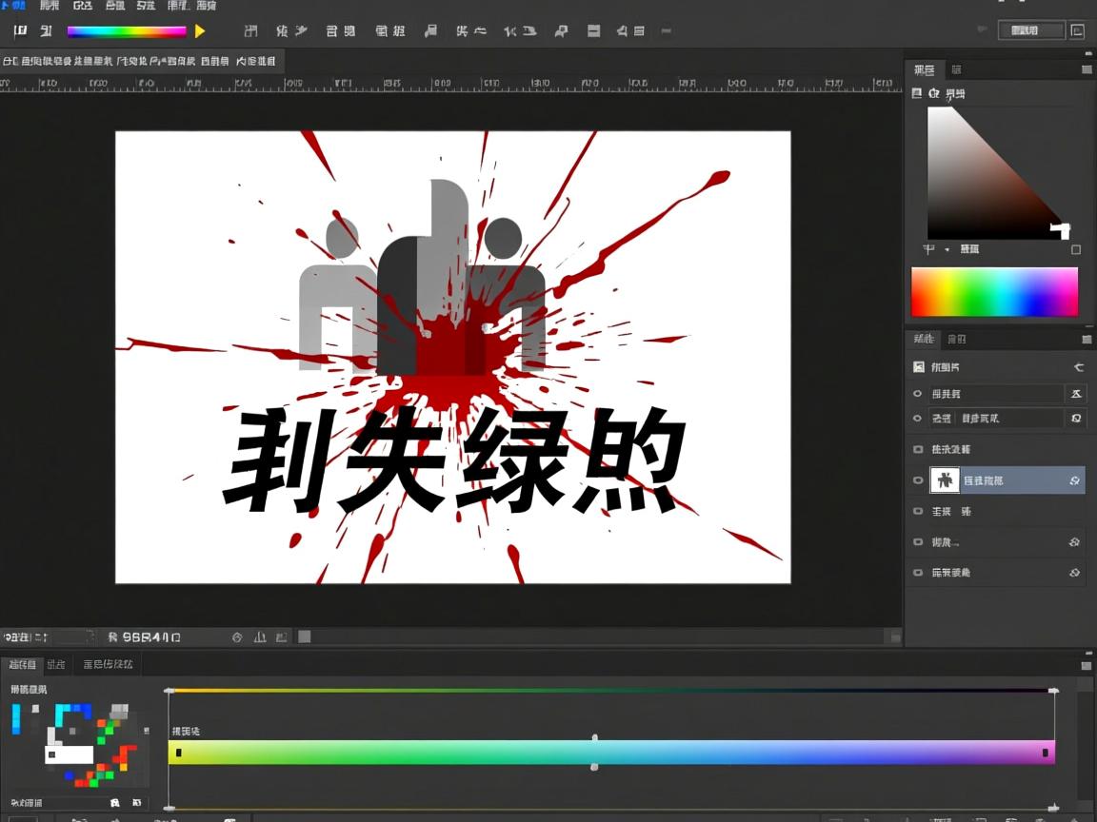
Task: Tick the small checkbox below the color triangle
Action: pyautogui.click(x=1076, y=249)
